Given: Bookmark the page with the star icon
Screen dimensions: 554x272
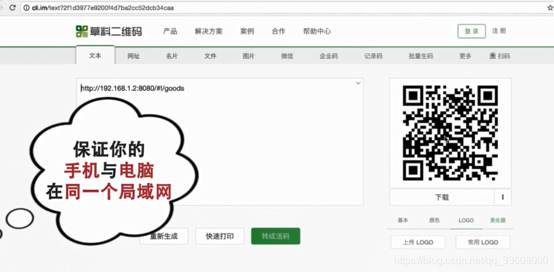Looking at the screenshot, I should pyautogui.click(x=550, y=8).
